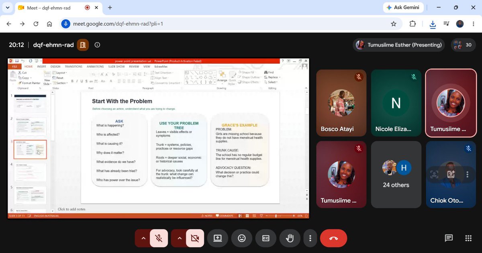The height and width of the screenshot is (253, 482).
Task: Open Chrome media controls icon
Action: coord(446,24)
